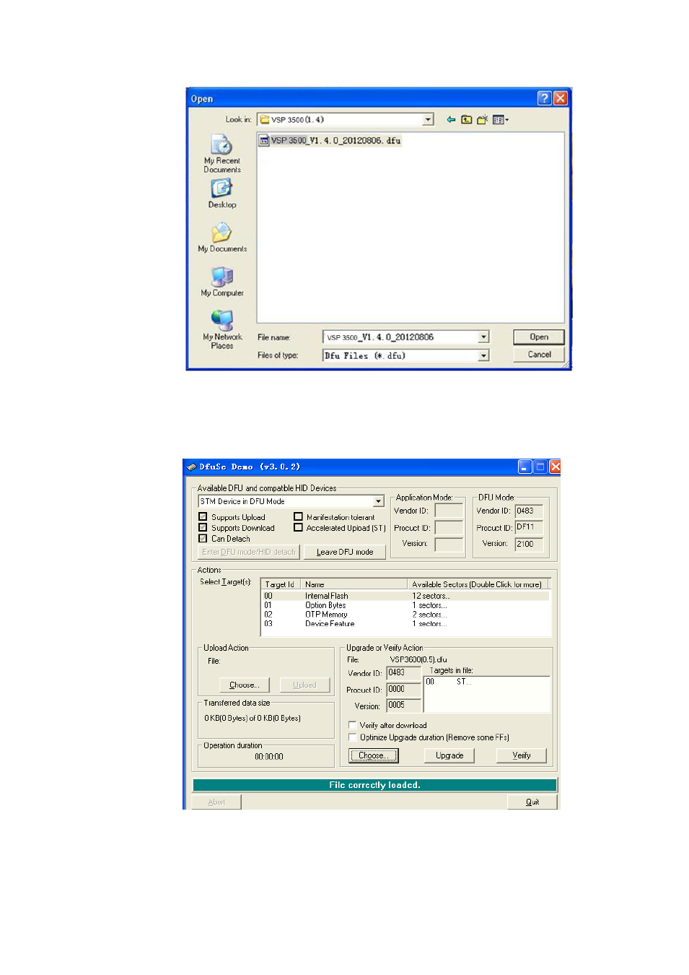Click the green Back arrow in Open dialog
This screenshot has width=689, height=975.
pyautogui.click(x=451, y=120)
